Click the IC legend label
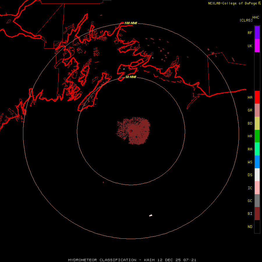The image size is (262, 262). click(x=250, y=188)
